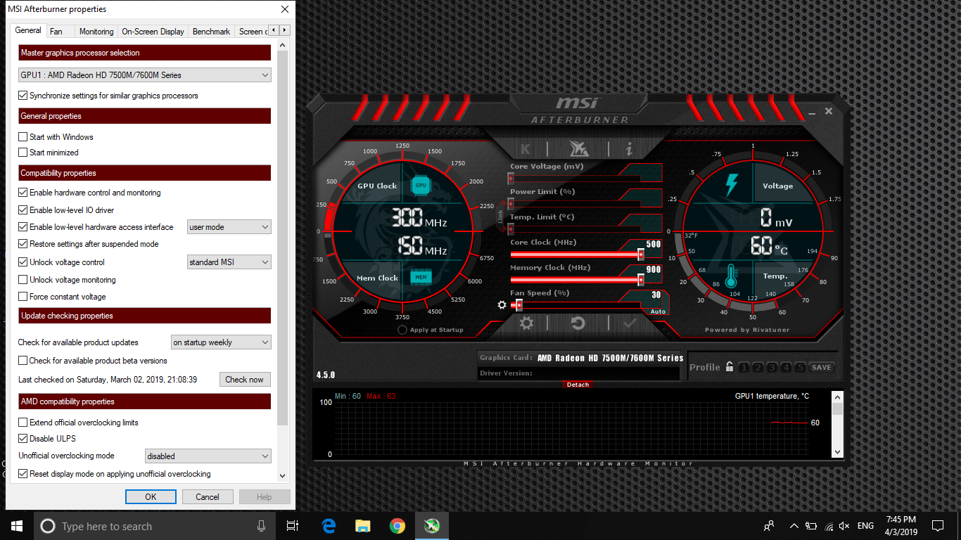
Task: Open master graphics processor dropdown
Action: point(145,75)
